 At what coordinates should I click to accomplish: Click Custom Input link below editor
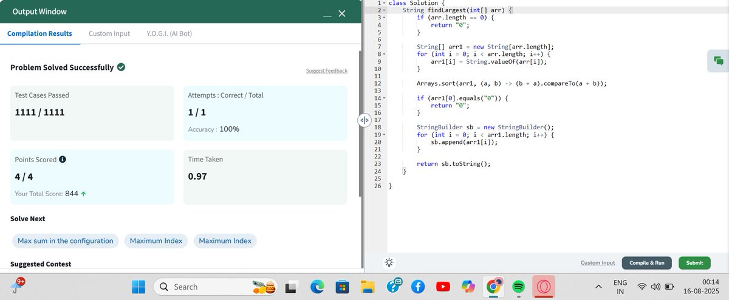[598, 263]
